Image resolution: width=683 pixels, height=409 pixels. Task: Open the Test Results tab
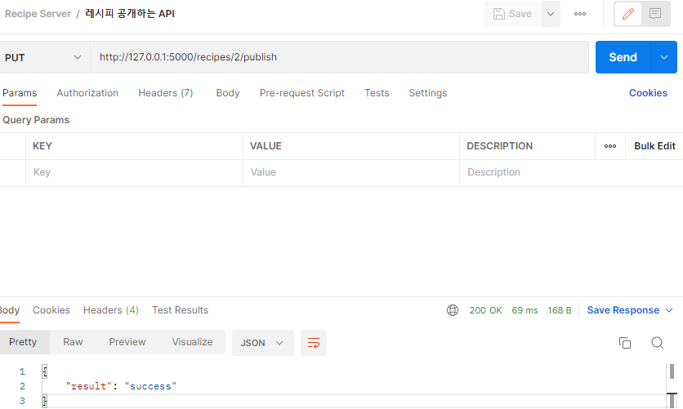[181, 310]
